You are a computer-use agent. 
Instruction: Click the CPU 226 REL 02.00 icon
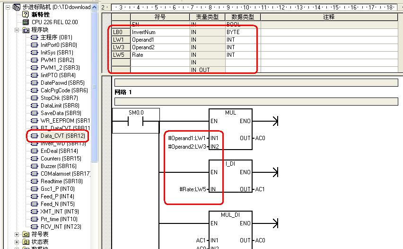26,22
